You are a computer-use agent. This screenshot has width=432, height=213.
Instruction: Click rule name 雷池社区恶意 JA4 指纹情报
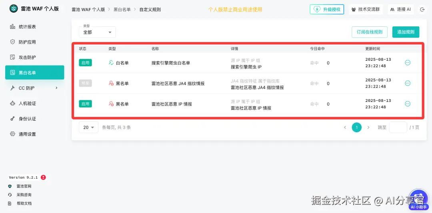click(178, 84)
